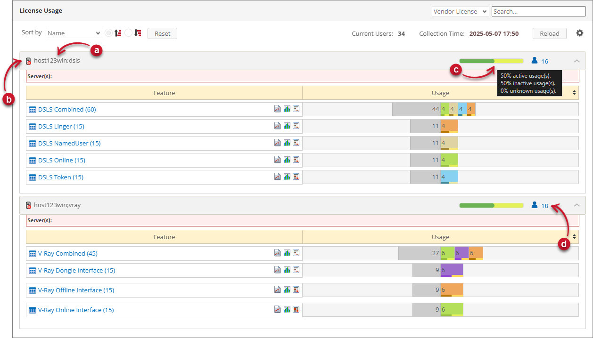Screen dimensions: 593x338
Task: Open report table icon for V-Ray Online Interface
Action: tap(296, 310)
